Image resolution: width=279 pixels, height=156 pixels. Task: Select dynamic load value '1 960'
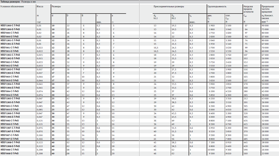coord(212,26)
